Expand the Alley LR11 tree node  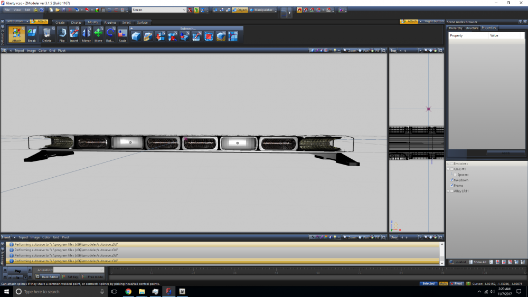[448, 191]
